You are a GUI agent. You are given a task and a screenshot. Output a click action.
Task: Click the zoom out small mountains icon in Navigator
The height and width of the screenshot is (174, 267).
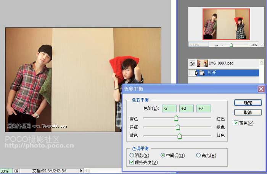pos(217,45)
